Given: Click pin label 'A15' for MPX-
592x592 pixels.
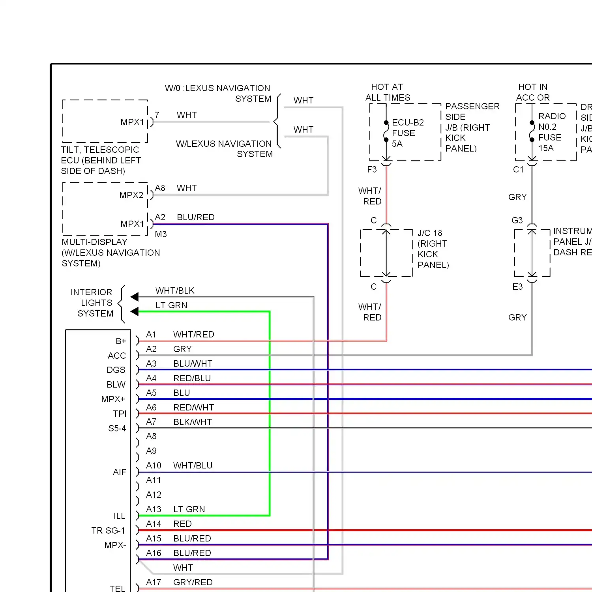Looking at the screenshot, I should (x=154, y=539).
